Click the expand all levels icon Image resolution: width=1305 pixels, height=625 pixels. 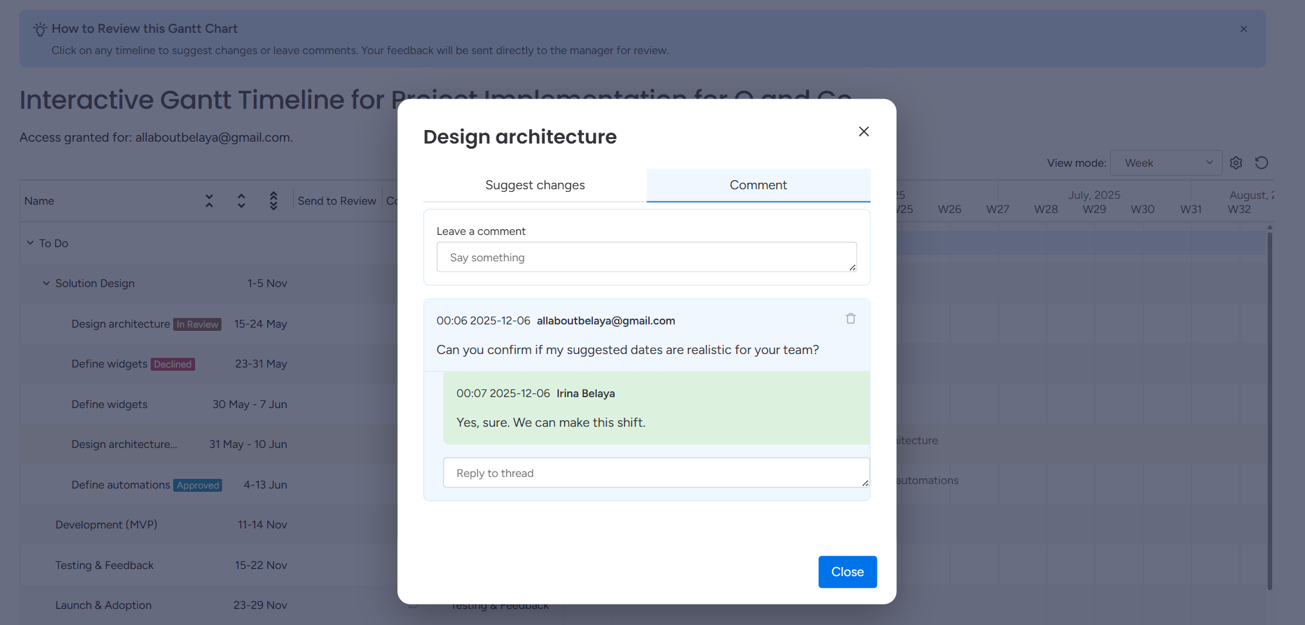(x=274, y=201)
